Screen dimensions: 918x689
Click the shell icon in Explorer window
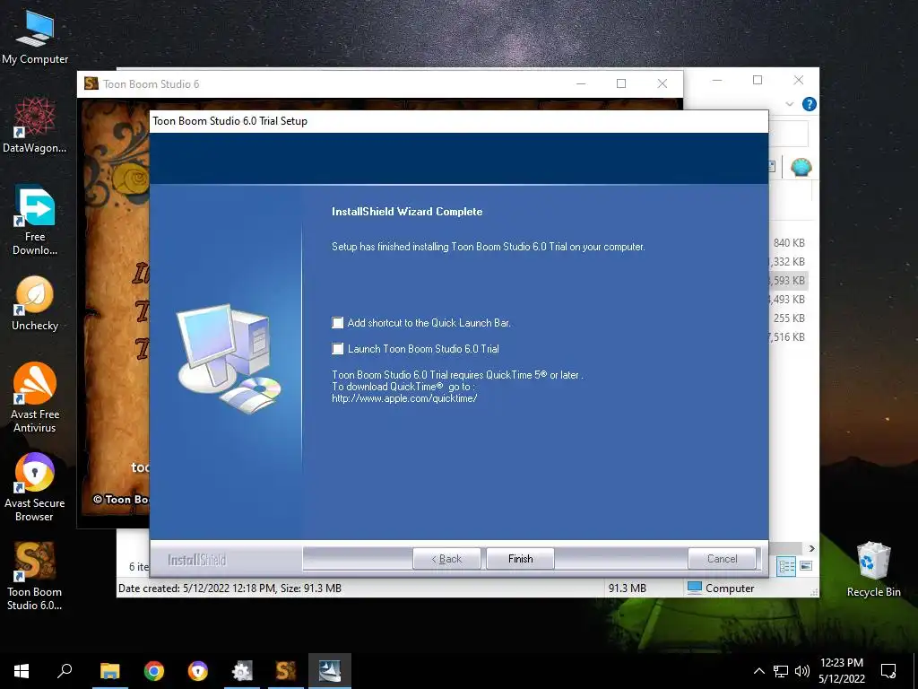(x=801, y=167)
